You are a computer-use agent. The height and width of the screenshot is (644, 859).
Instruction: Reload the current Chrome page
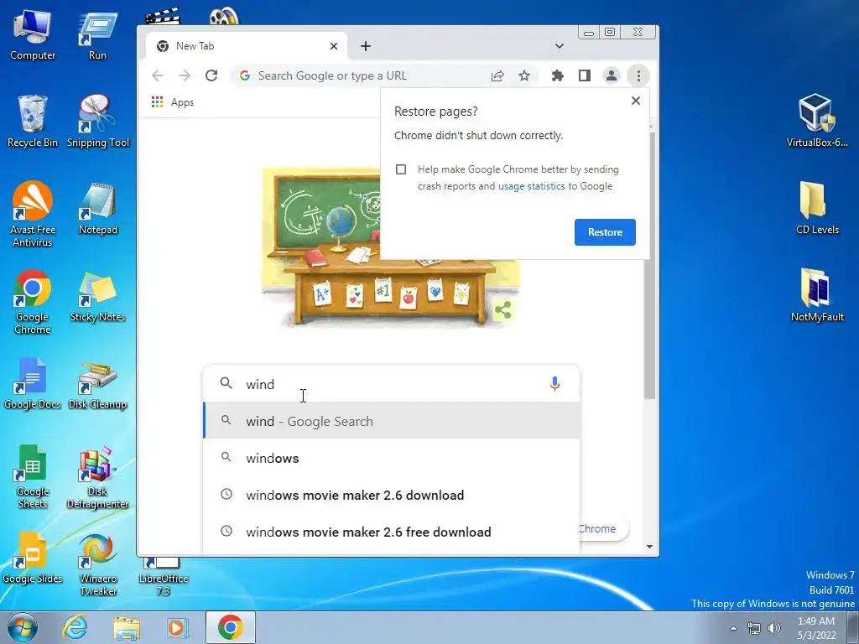[x=211, y=75]
